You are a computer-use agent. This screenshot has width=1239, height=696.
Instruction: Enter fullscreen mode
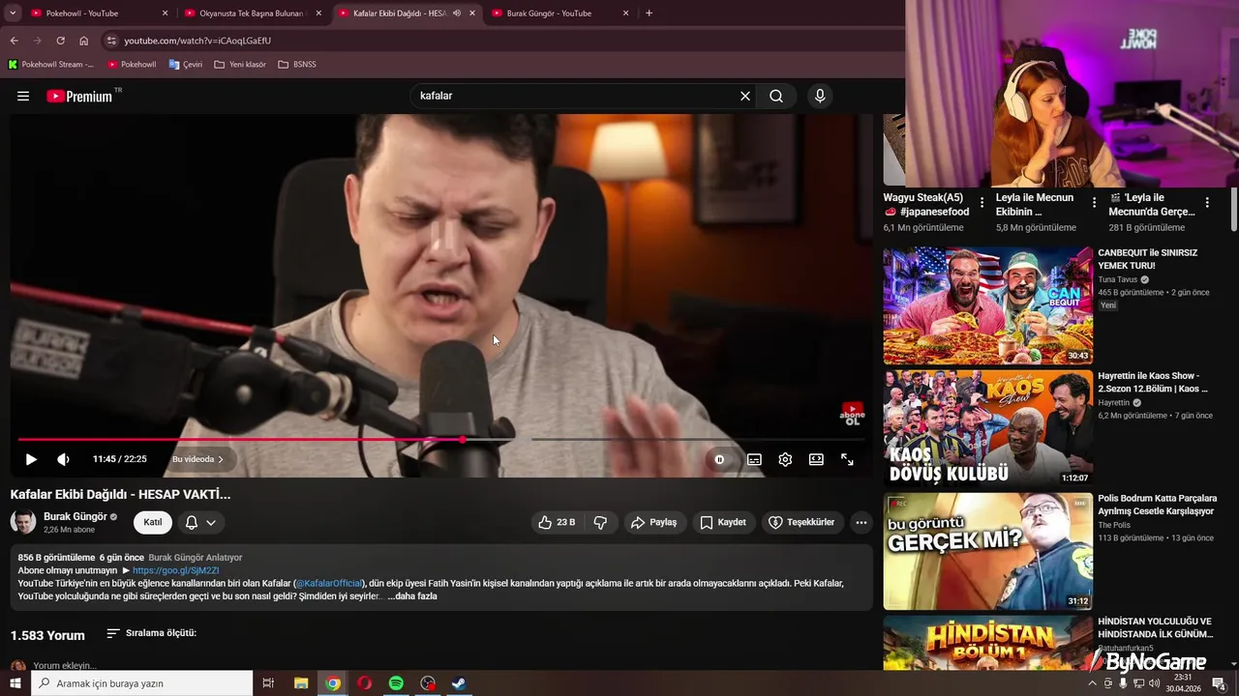pyautogui.click(x=847, y=459)
